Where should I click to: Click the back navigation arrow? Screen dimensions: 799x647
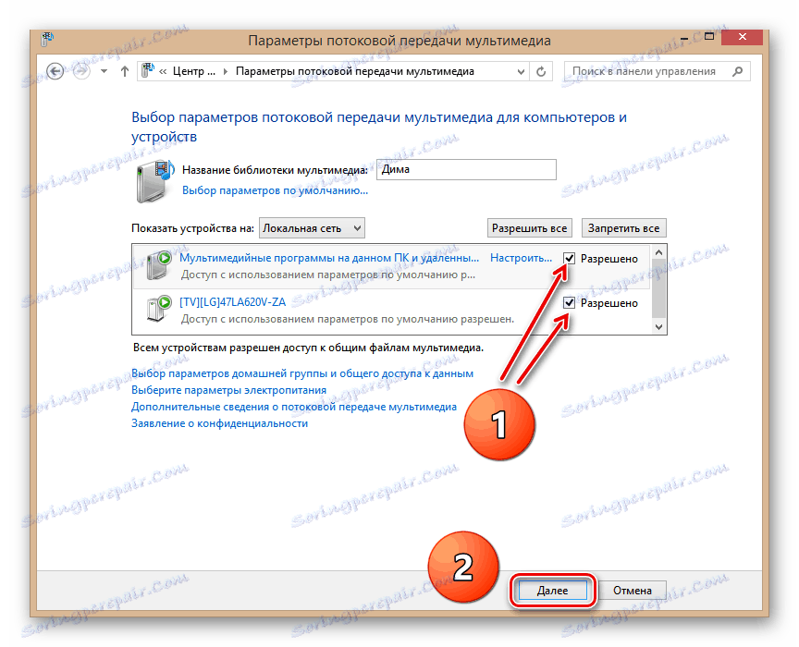55,70
